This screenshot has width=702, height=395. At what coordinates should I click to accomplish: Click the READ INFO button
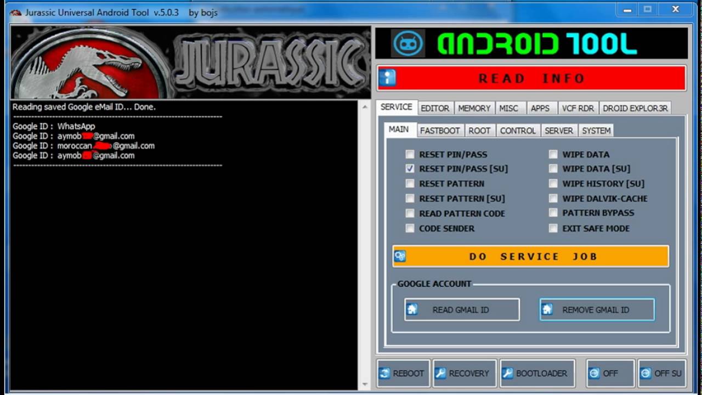tap(531, 78)
